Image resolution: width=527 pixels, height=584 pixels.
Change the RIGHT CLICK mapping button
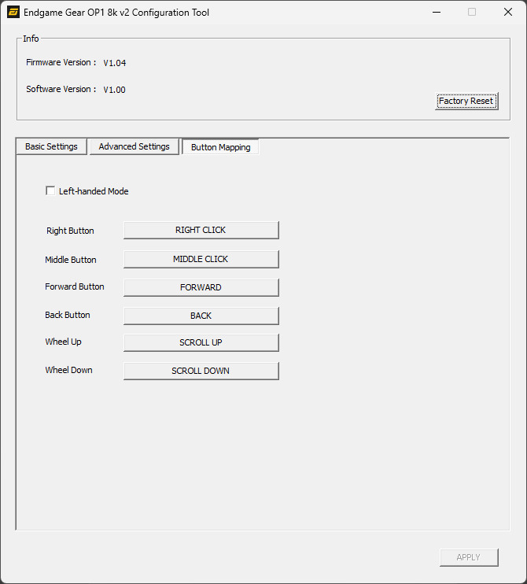201,230
